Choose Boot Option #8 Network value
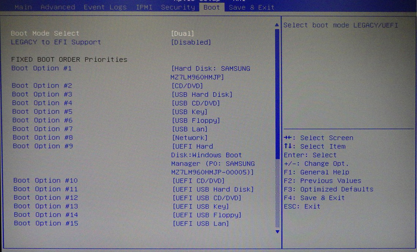 point(190,138)
